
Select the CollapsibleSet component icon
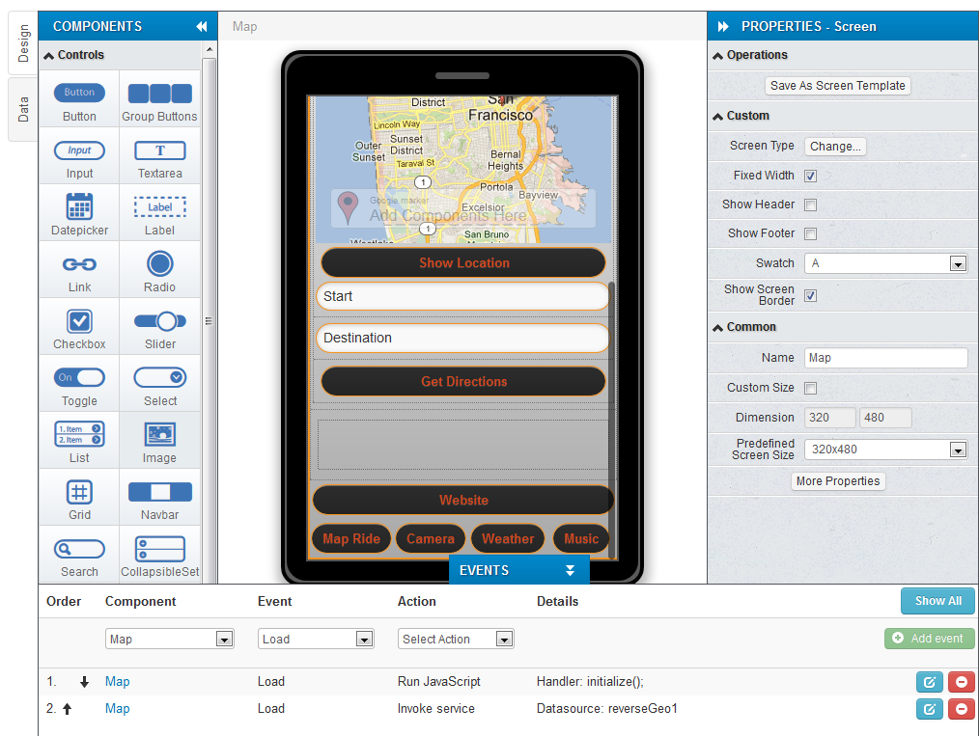(x=159, y=549)
